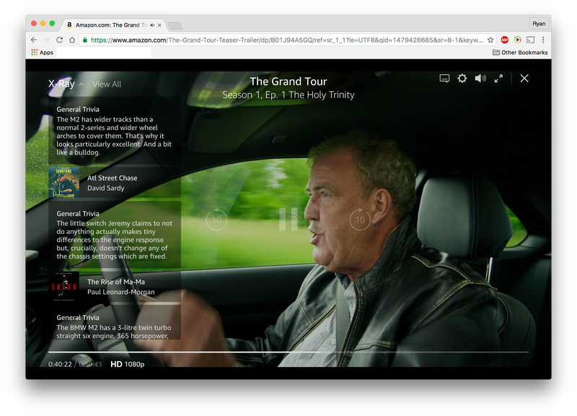The width and height of the screenshot is (577, 416).
Task: Open the M2 wider tracks trivia card
Action: click(x=115, y=131)
